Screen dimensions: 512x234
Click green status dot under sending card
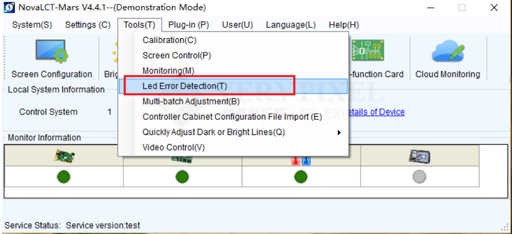[x=64, y=177]
